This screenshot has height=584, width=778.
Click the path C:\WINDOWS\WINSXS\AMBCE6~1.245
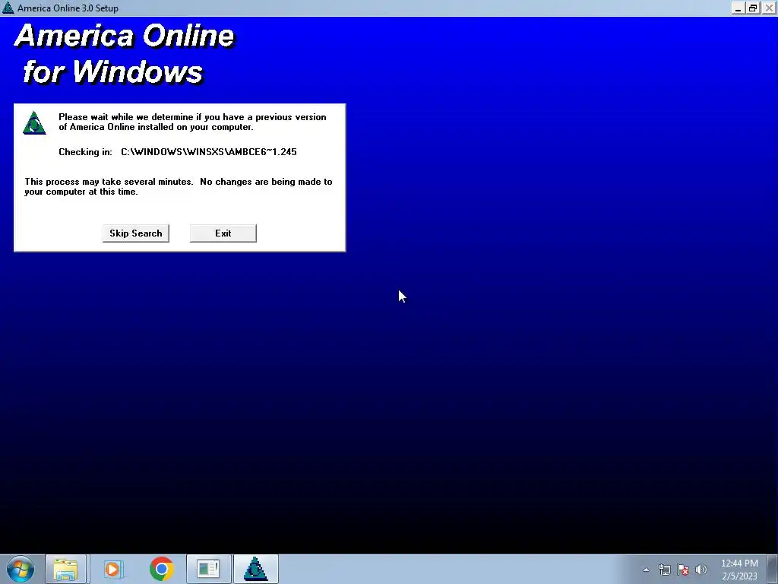[209, 152]
